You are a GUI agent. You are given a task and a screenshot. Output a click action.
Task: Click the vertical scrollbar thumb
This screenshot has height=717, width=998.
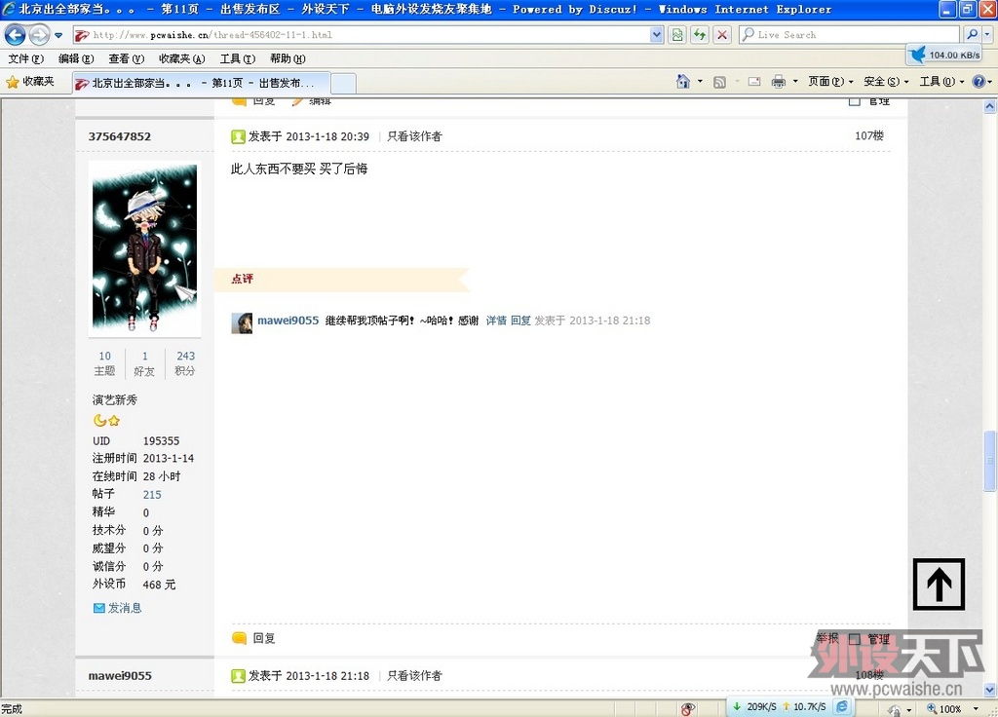pos(989,461)
